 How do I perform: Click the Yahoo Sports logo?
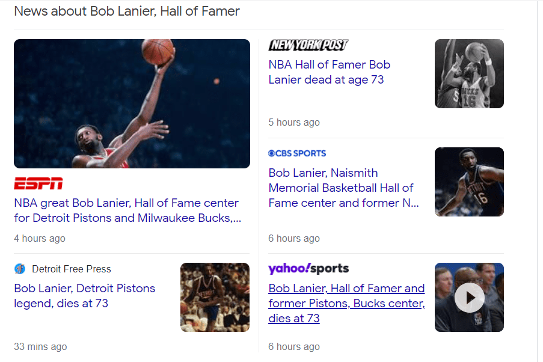(308, 268)
